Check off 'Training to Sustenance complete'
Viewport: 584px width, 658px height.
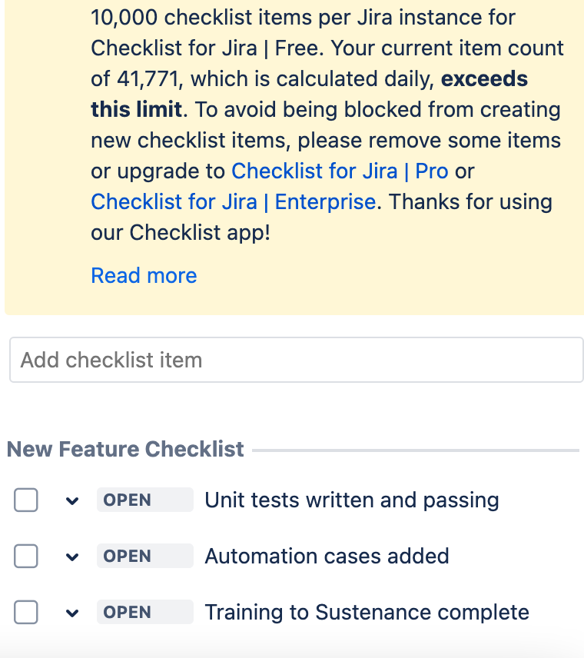[x=25, y=612]
